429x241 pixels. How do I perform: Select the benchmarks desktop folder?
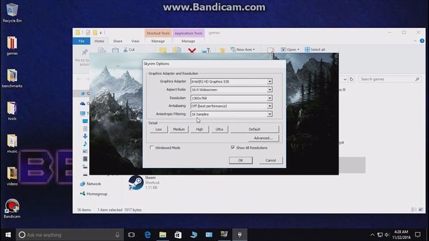pyautogui.click(x=12, y=78)
